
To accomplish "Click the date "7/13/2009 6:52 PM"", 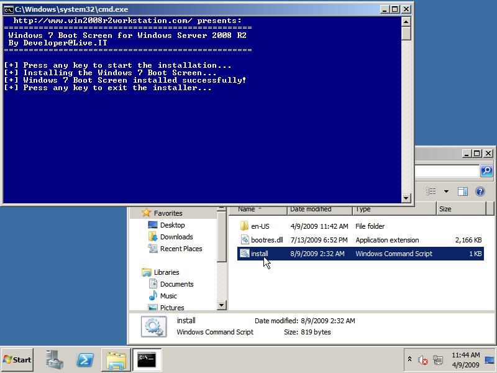I will point(319,240).
